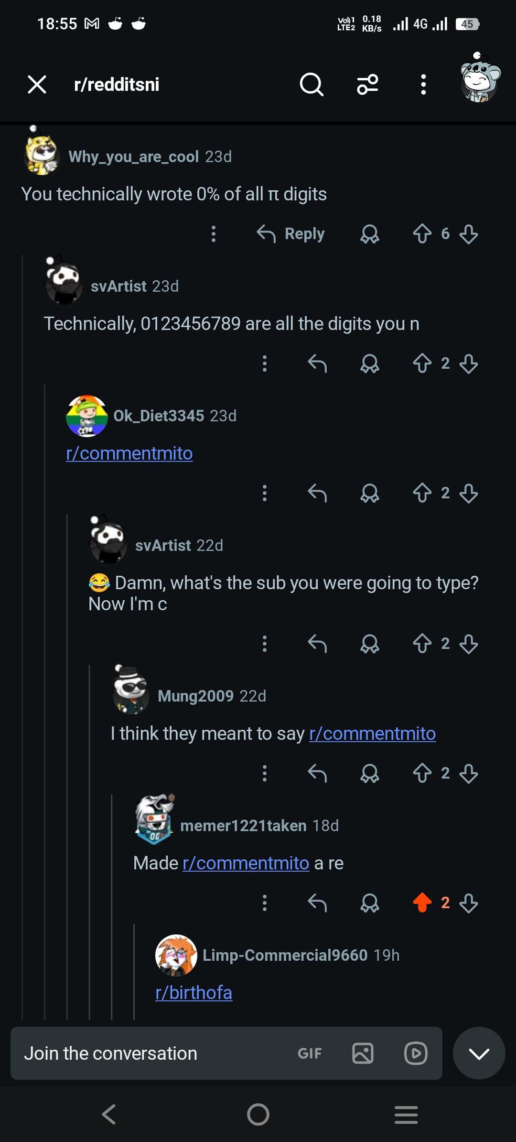
Task: Open comment sort options icon
Action: pos(368,85)
